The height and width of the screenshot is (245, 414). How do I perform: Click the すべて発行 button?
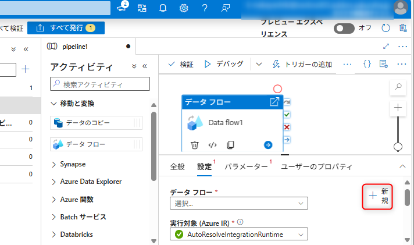click(66, 28)
